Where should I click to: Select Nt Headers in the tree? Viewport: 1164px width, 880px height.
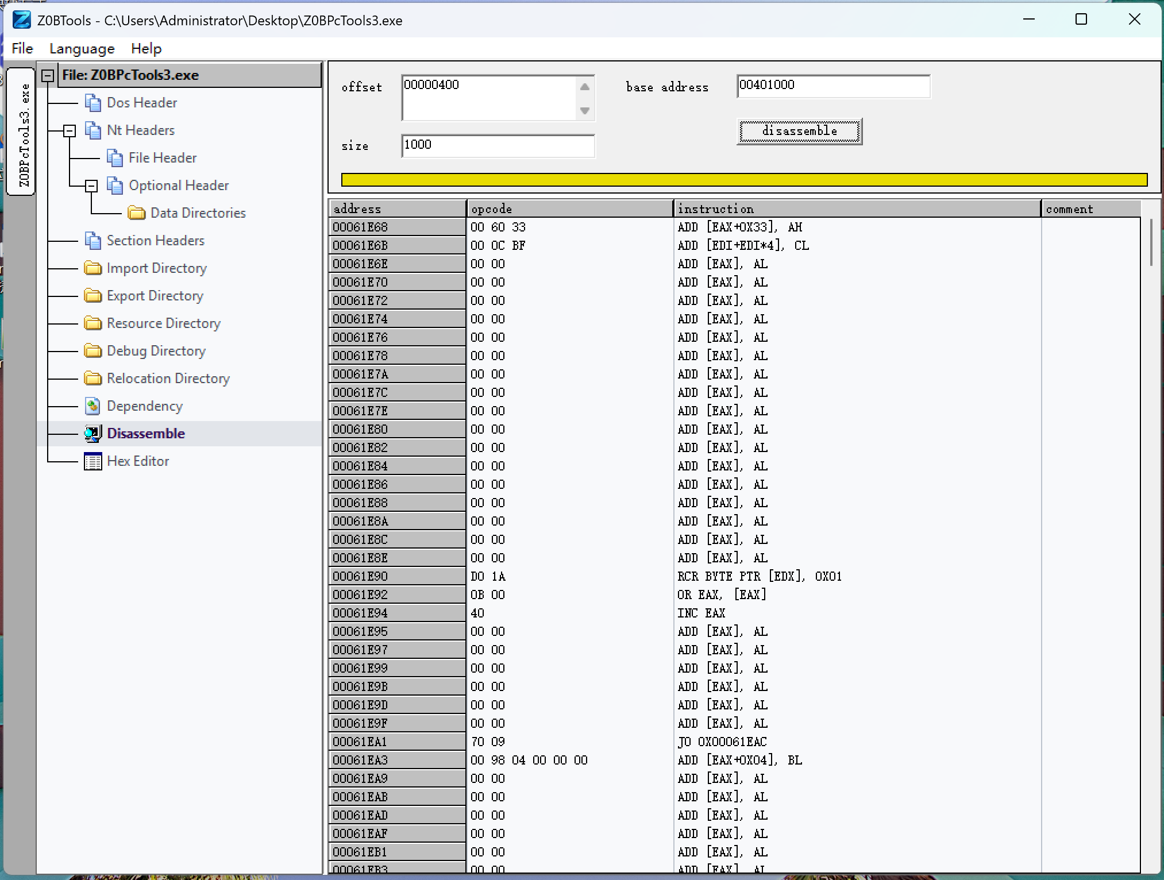coord(141,130)
